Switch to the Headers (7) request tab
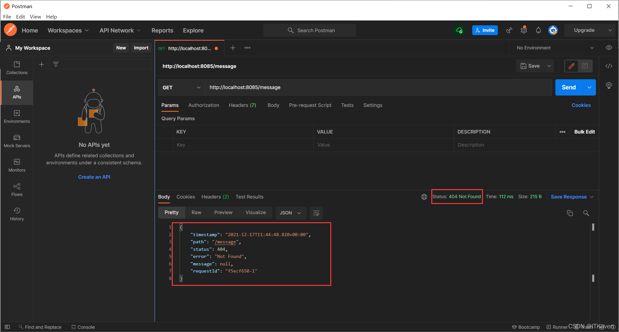 242,105
